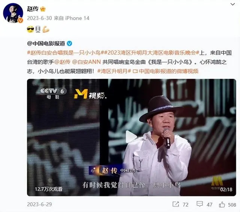Click the repost share icon

click(175, 204)
